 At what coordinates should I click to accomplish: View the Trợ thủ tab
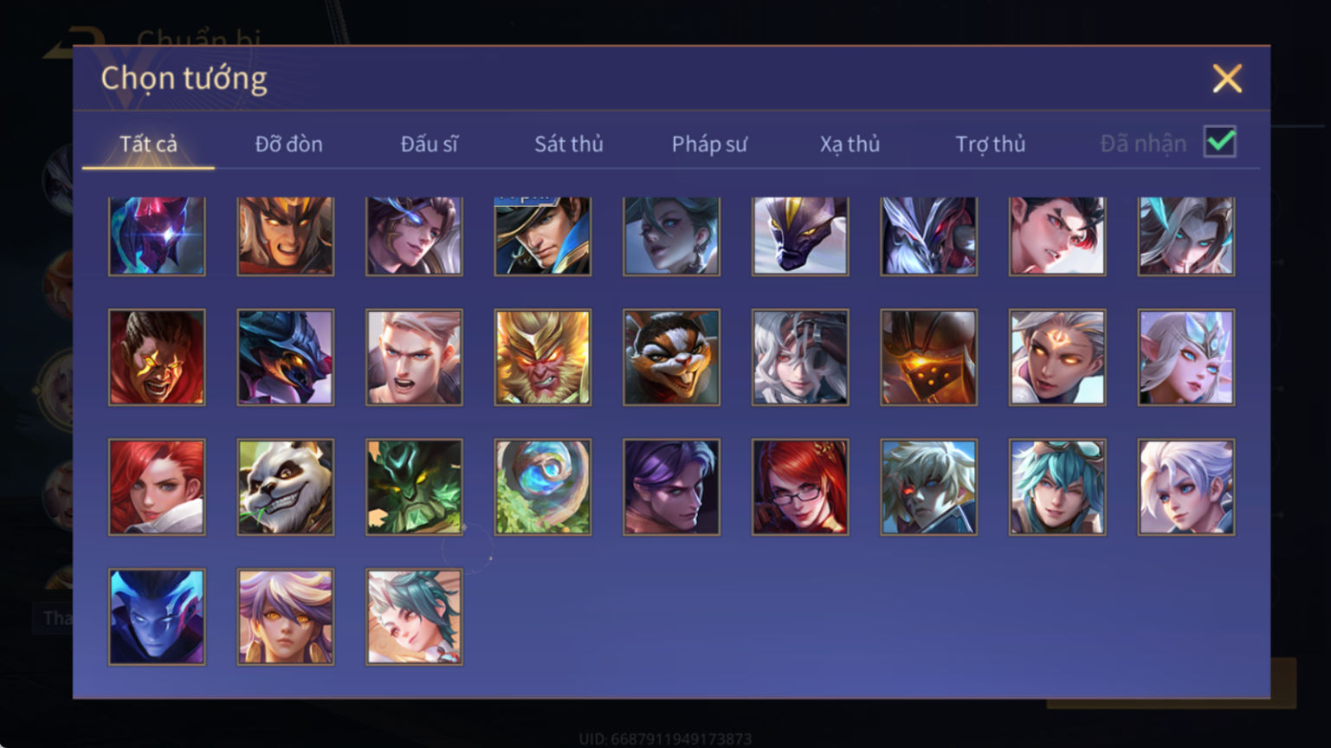pyautogui.click(x=991, y=144)
